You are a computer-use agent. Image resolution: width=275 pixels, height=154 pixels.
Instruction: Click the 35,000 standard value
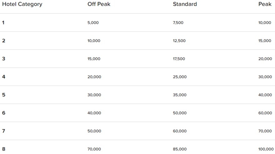click(179, 95)
